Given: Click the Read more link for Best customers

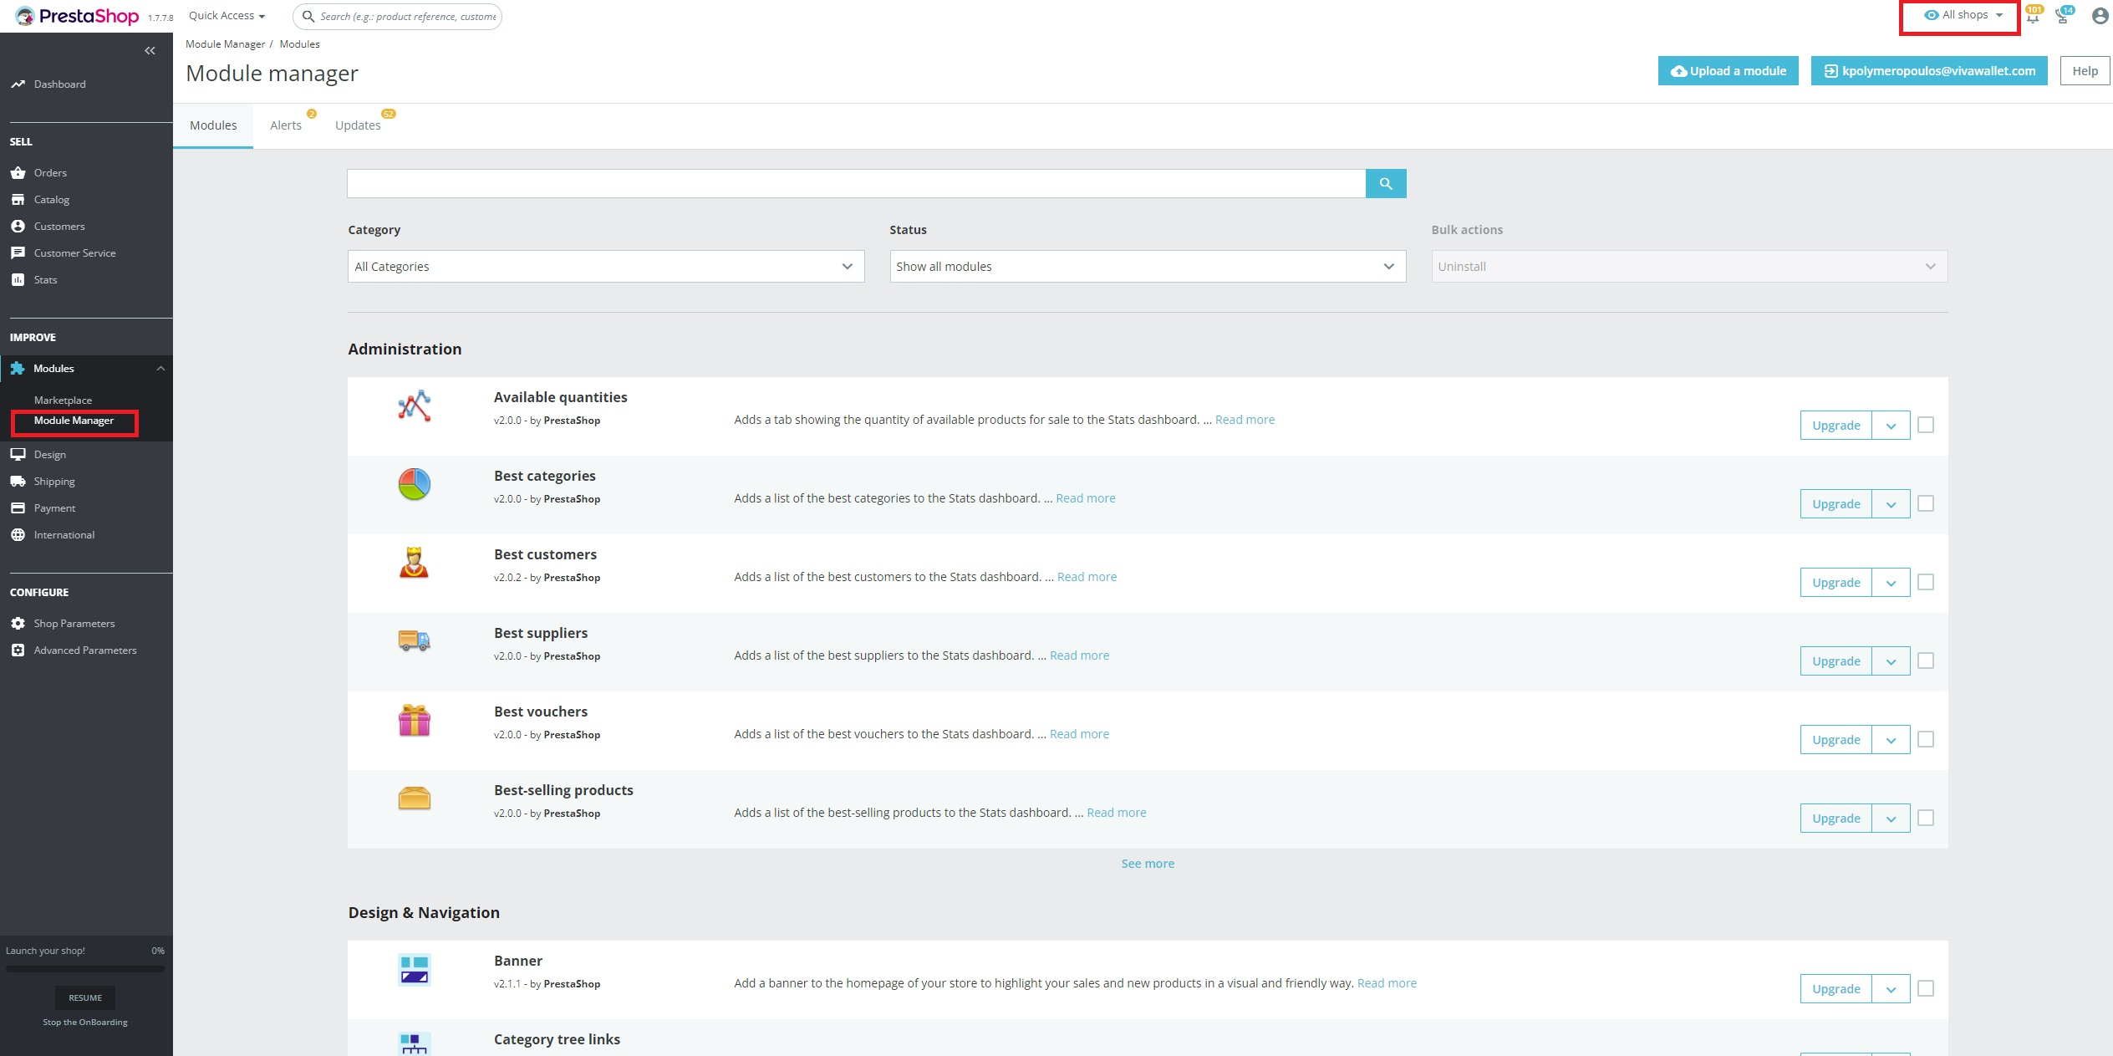Looking at the screenshot, I should [x=1086, y=576].
